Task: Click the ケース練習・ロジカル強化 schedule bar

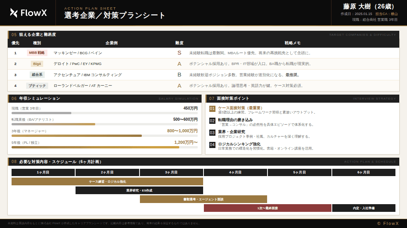Action: (x=107, y=181)
